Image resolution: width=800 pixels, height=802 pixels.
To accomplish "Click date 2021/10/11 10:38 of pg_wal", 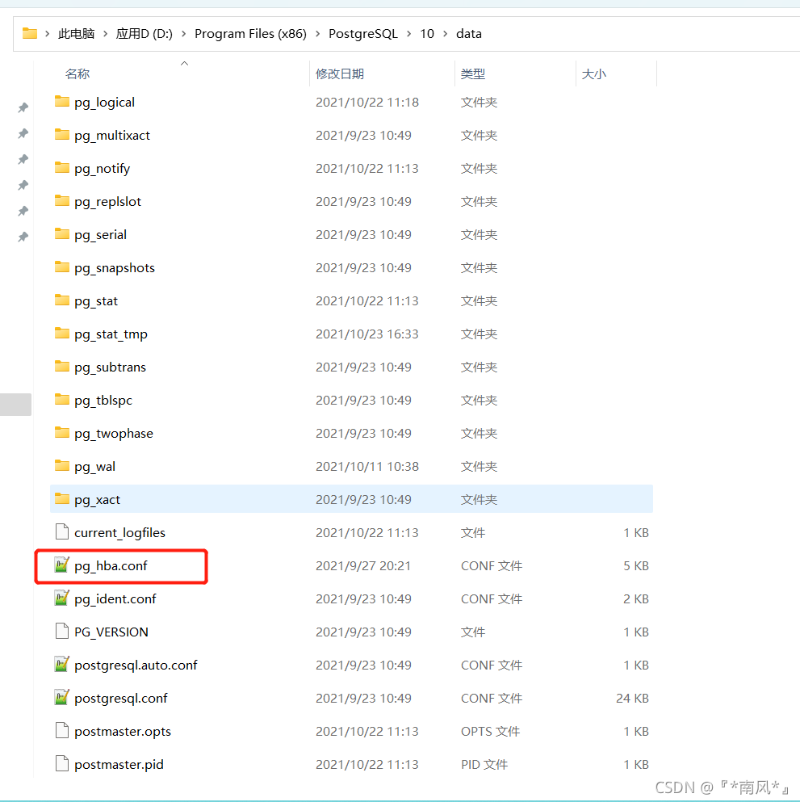I will (367, 467).
